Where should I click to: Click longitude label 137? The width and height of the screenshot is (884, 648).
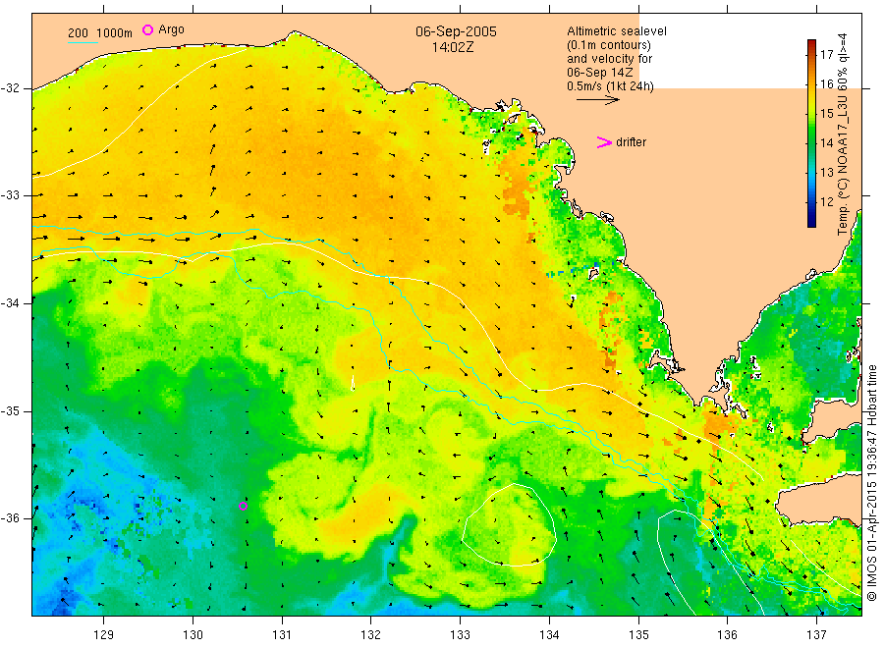click(816, 635)
